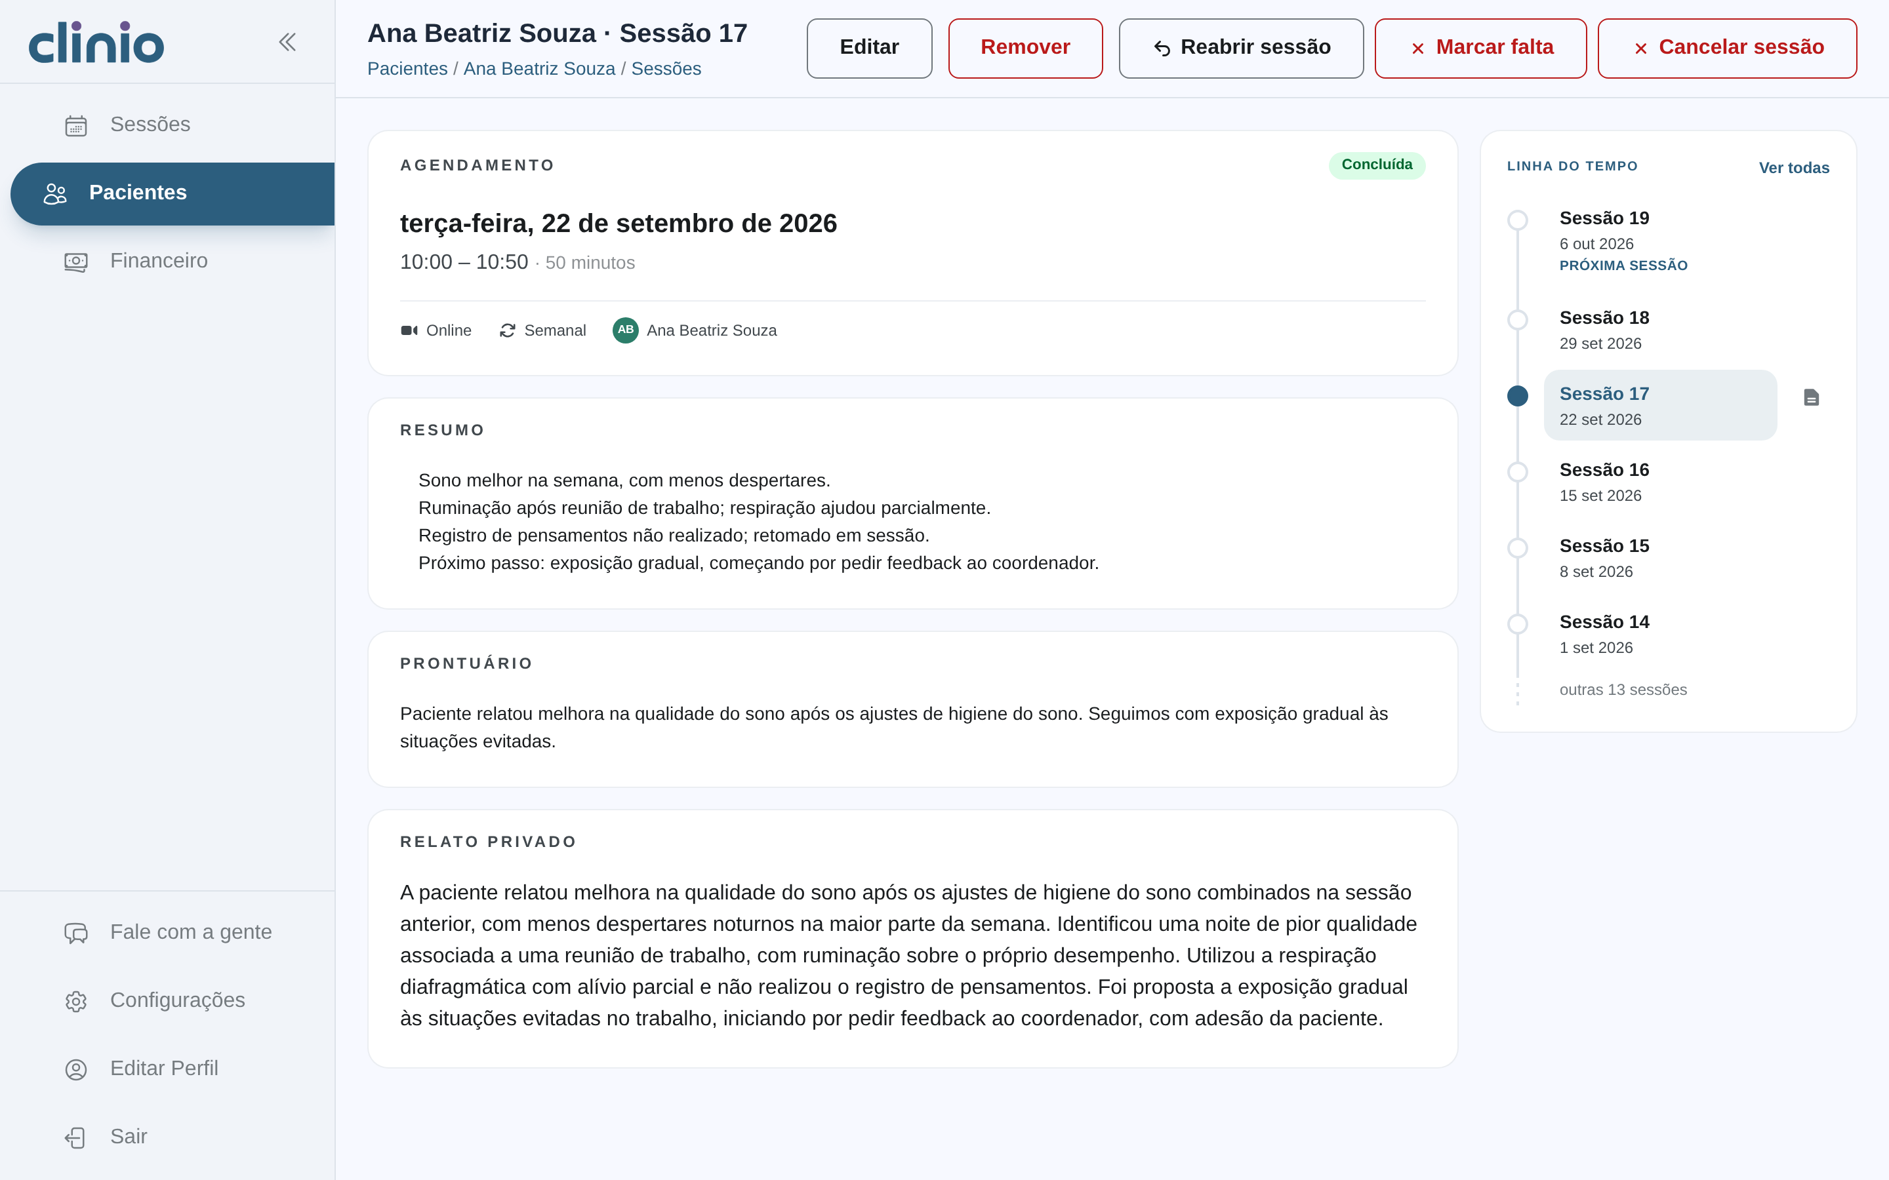
Task: Select Editar Perfil in the sidebar
Action: point(173,1069)
